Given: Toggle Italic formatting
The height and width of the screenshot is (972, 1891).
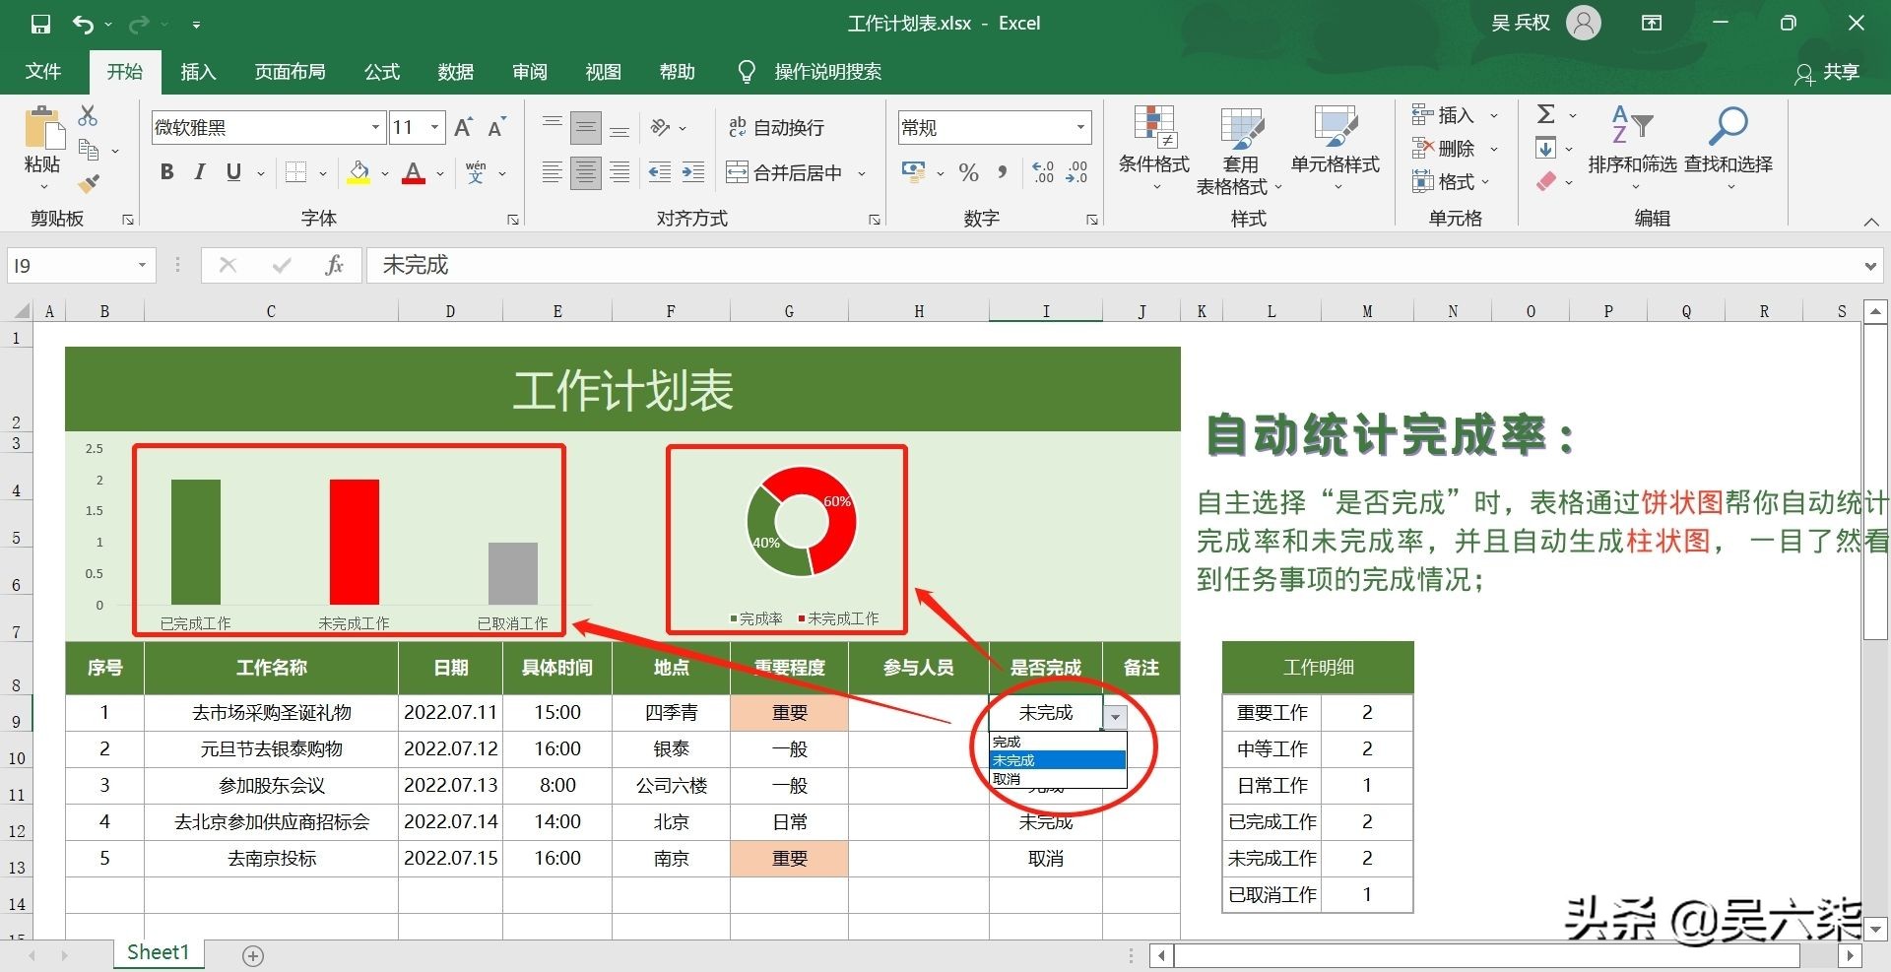Looking at the screenshot, I should 200,172.
